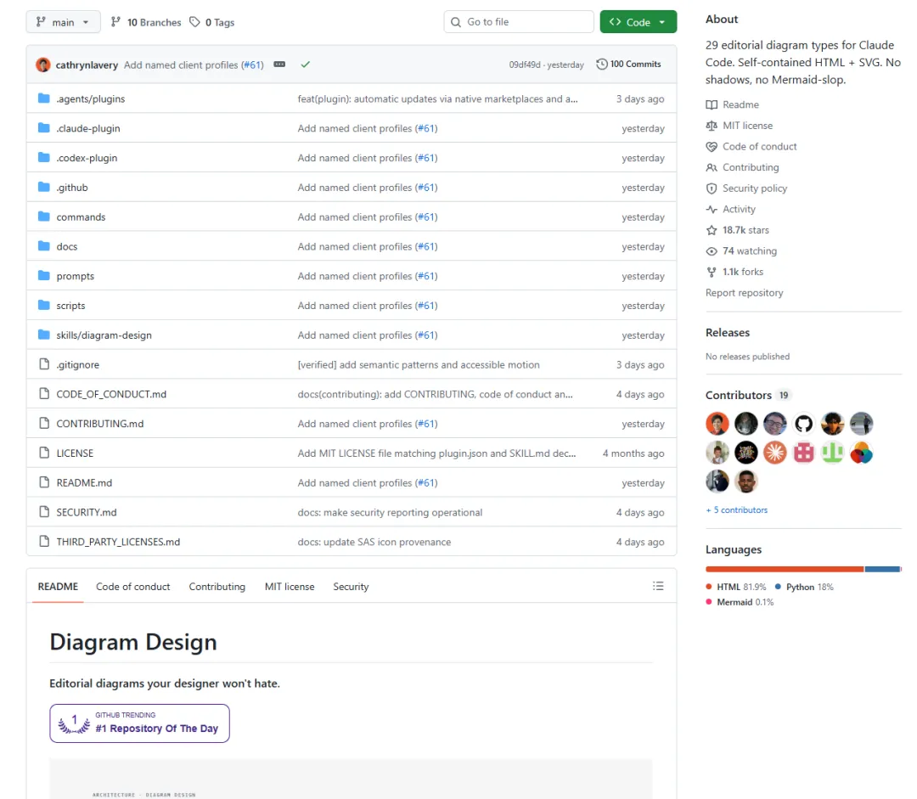
Task: Switch to the MIT license tab
Action: tap(290, 586)
